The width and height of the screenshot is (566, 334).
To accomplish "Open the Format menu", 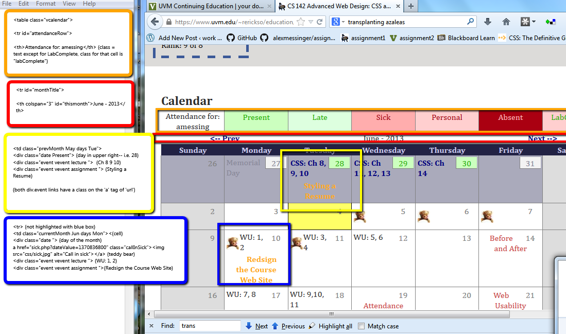I will coord(46,4).
